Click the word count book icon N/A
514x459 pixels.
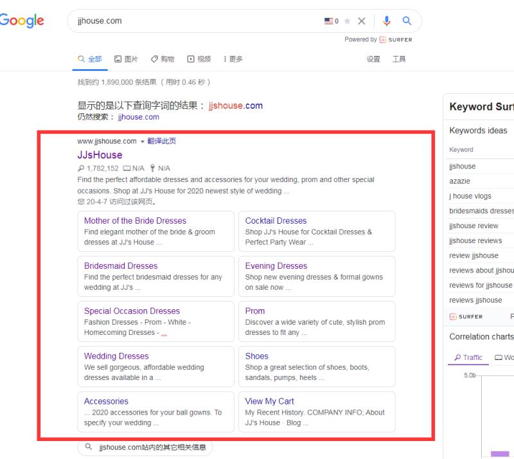127,168
